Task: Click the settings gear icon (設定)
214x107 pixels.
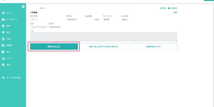Action: 3,65
